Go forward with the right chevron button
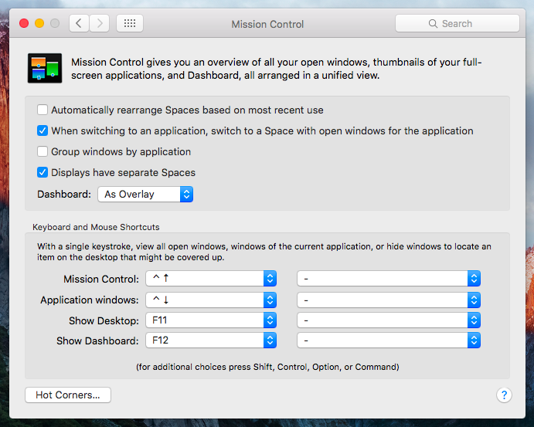Screen dimensions: 534x427 [100, 23]
